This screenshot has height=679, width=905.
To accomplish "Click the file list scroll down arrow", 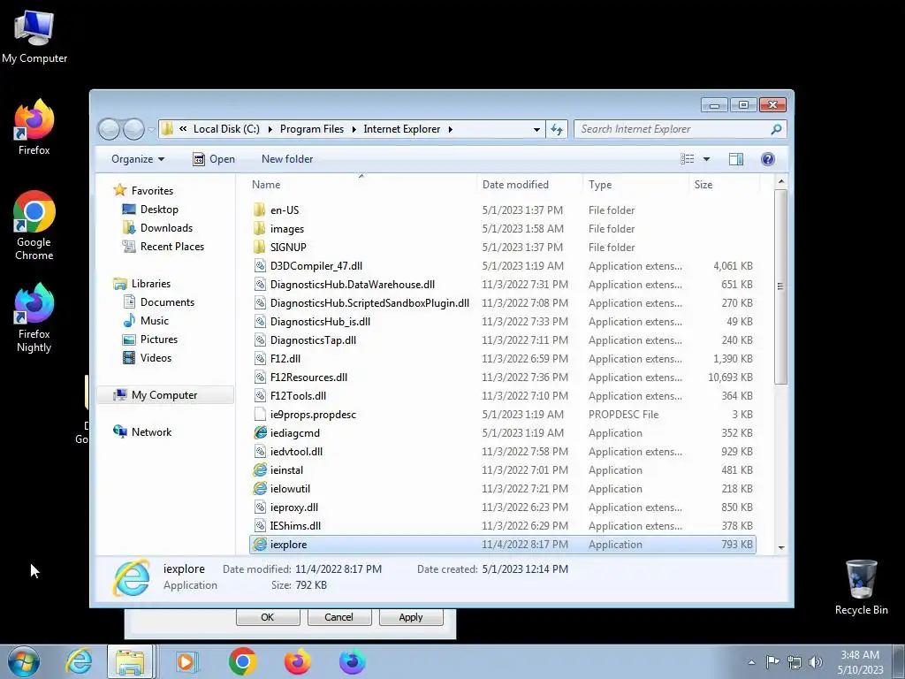I will [x=781, y=547].
